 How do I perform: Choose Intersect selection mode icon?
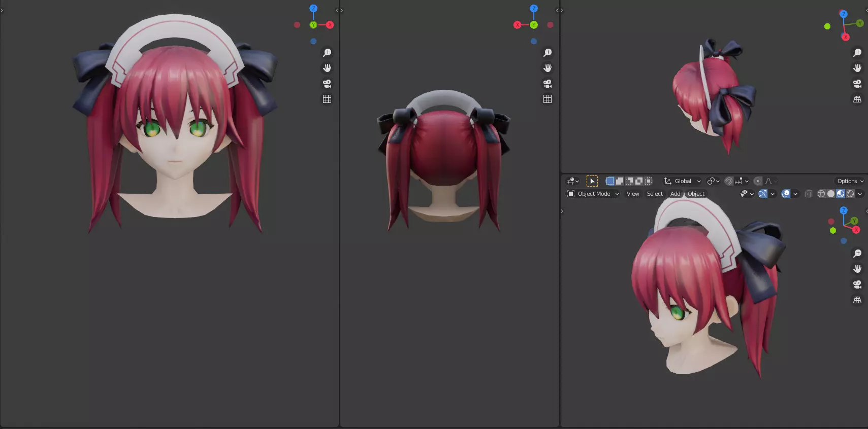point(649,181)
